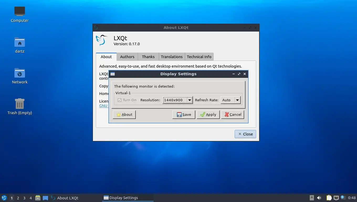
Task: Switch to the Translations tab
Action: point(172,57)
